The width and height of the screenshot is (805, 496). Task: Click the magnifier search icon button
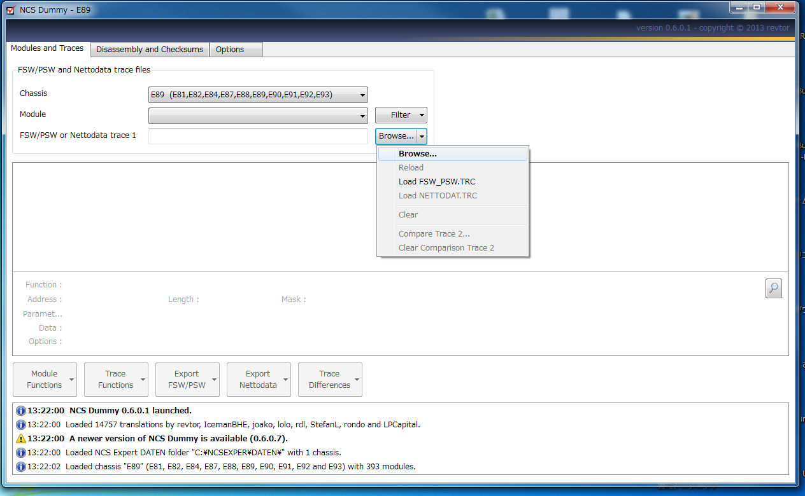[x=773, y=288]
